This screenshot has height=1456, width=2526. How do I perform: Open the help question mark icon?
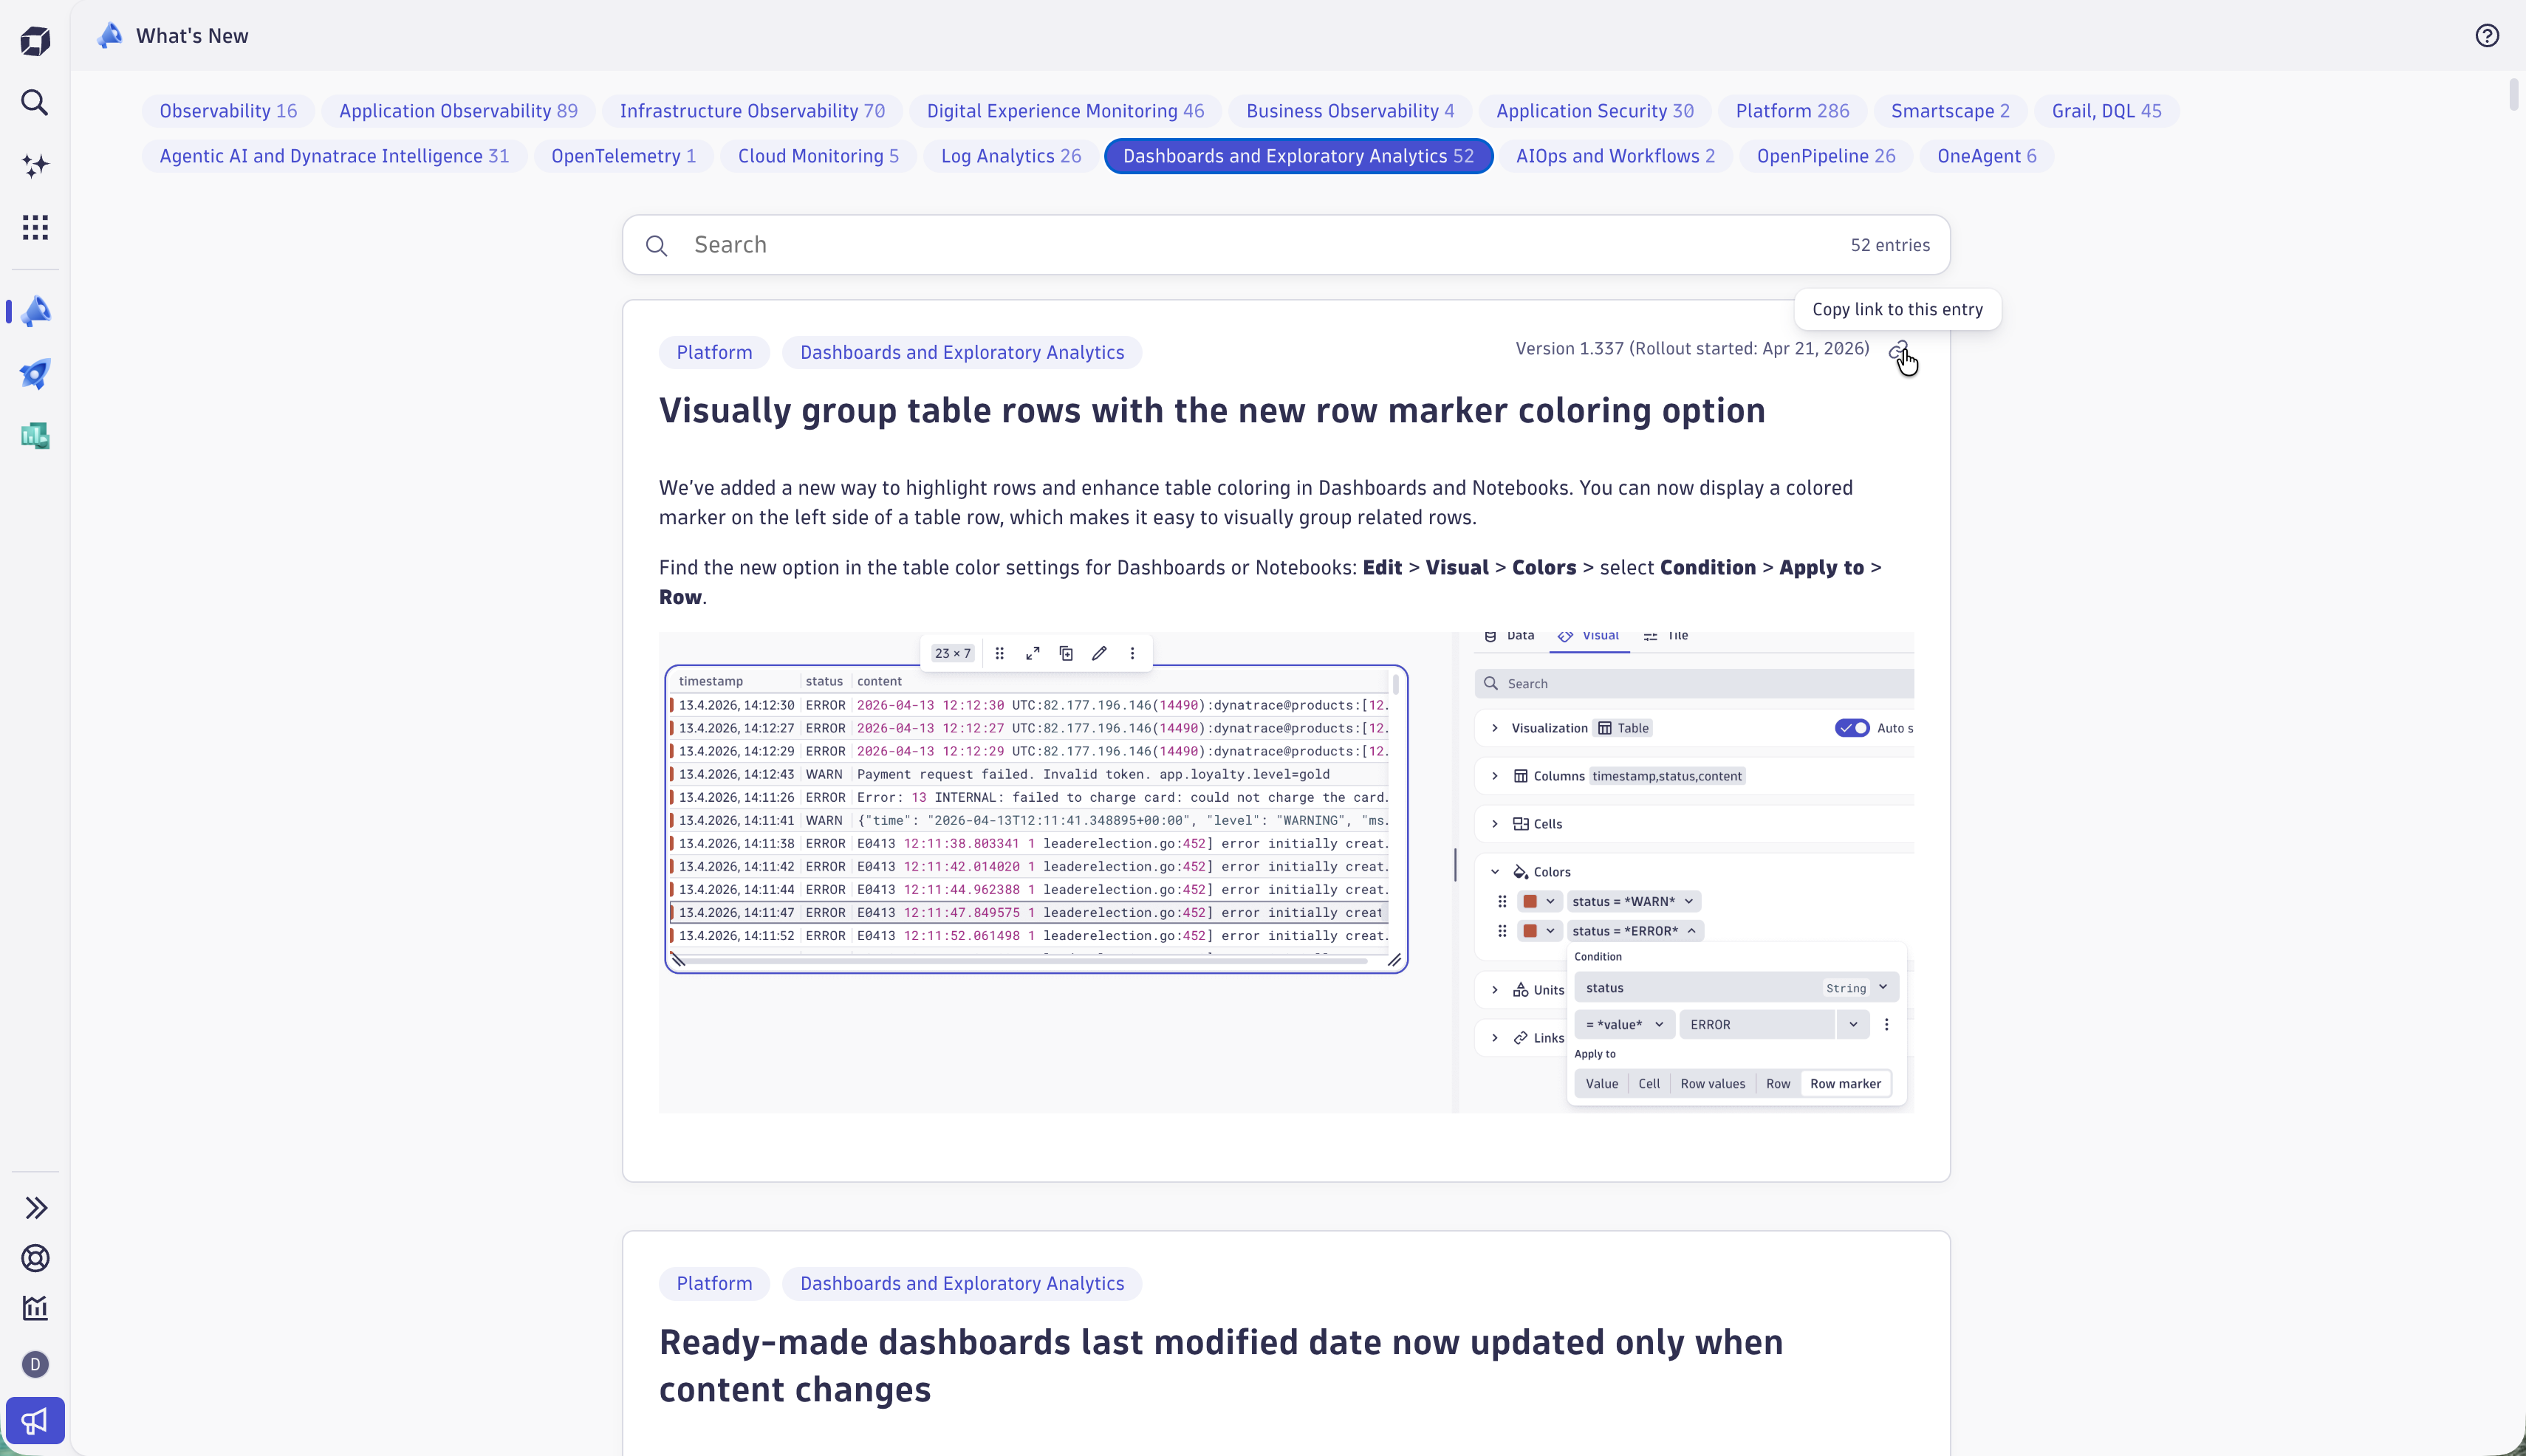pos(2487,36)
